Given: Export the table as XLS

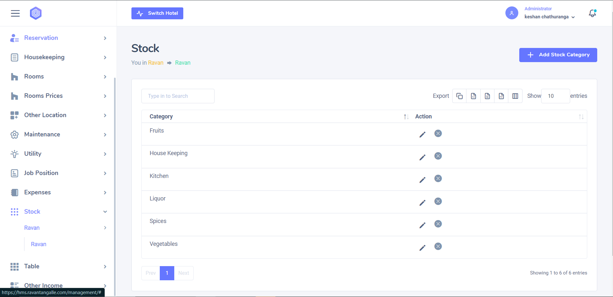Looking at the screenshot, I should click(474, 96).
